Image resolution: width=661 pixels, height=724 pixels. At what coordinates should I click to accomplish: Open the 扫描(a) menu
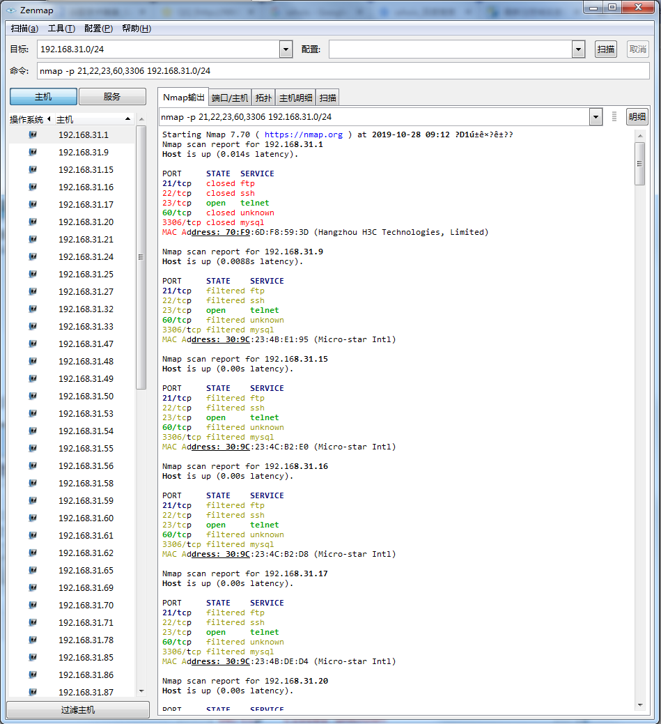tap(24, 29)
